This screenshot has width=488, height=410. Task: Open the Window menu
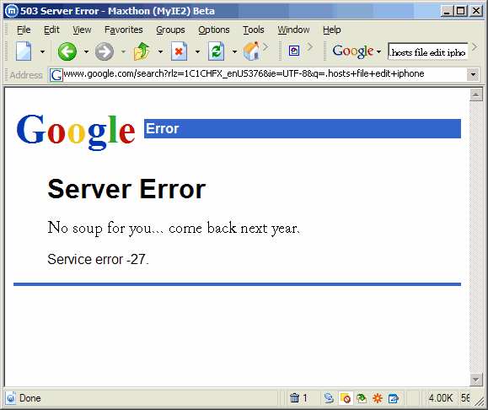coord(293,30)
